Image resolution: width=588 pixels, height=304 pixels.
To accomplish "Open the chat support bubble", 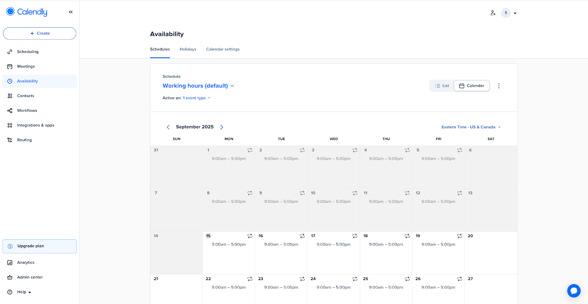I will [x=573, y=291].
